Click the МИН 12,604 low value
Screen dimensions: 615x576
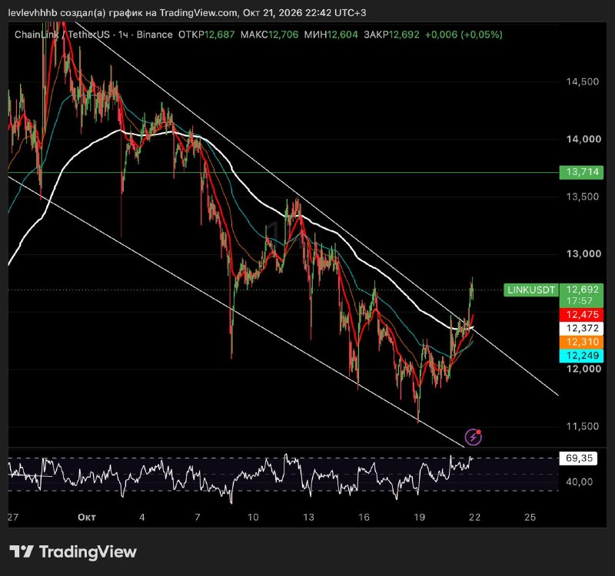[x=331, y=35]
